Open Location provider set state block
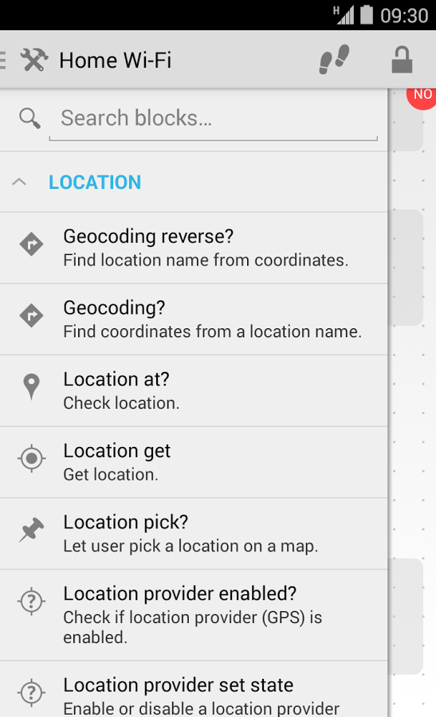 194,690
